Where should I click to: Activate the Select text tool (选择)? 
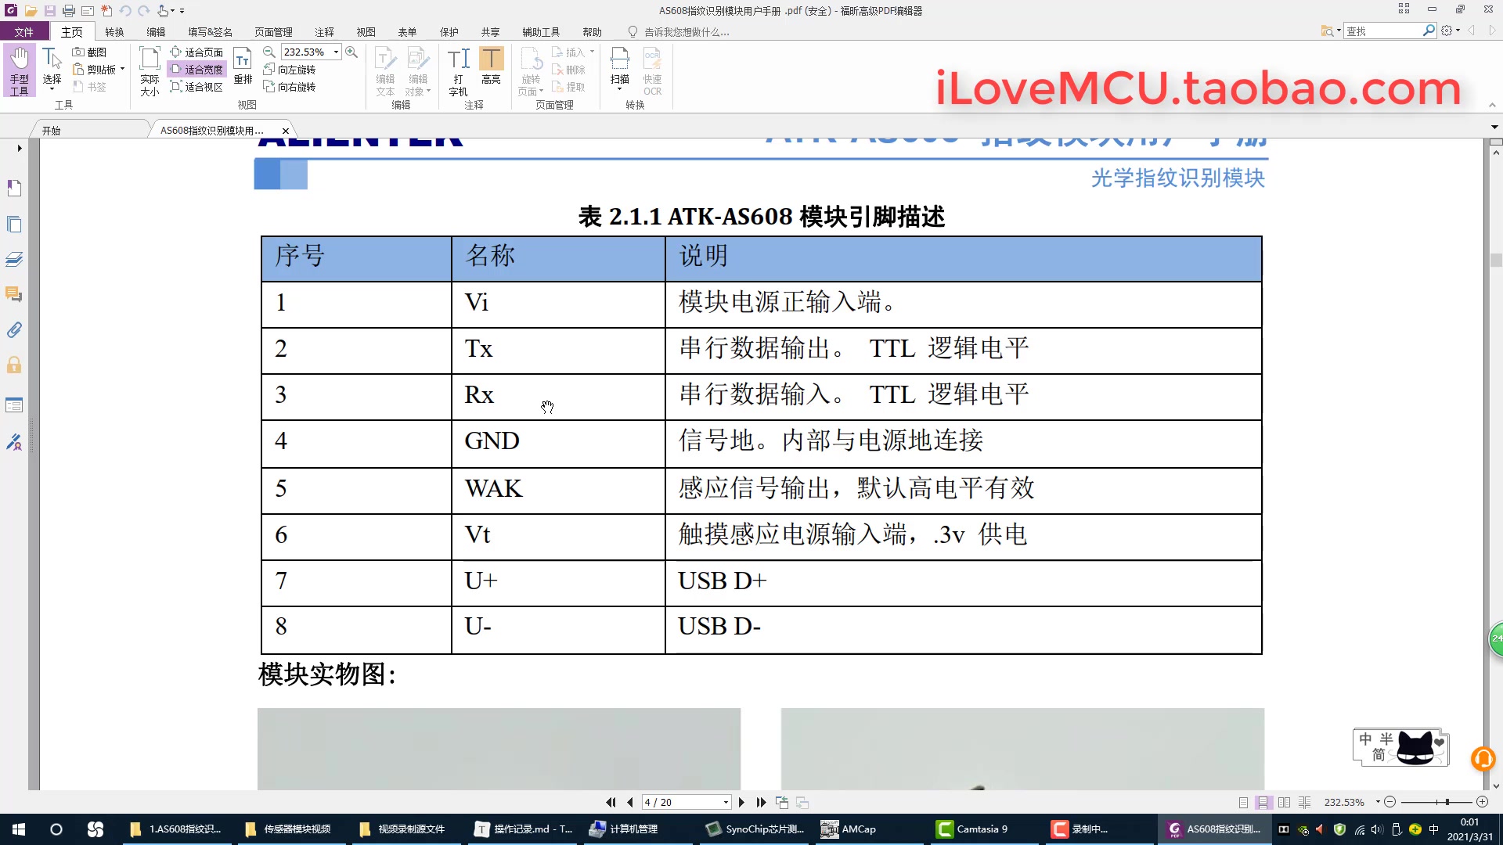pos(52,67)
